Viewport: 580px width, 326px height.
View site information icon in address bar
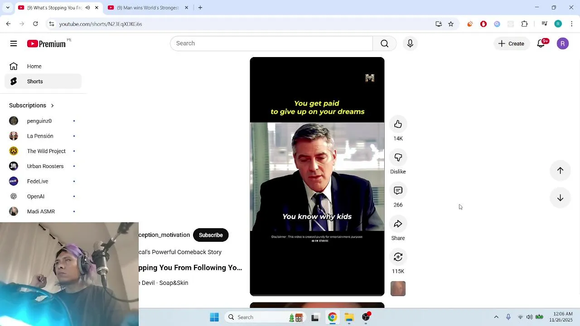click(x=52, y=24)
